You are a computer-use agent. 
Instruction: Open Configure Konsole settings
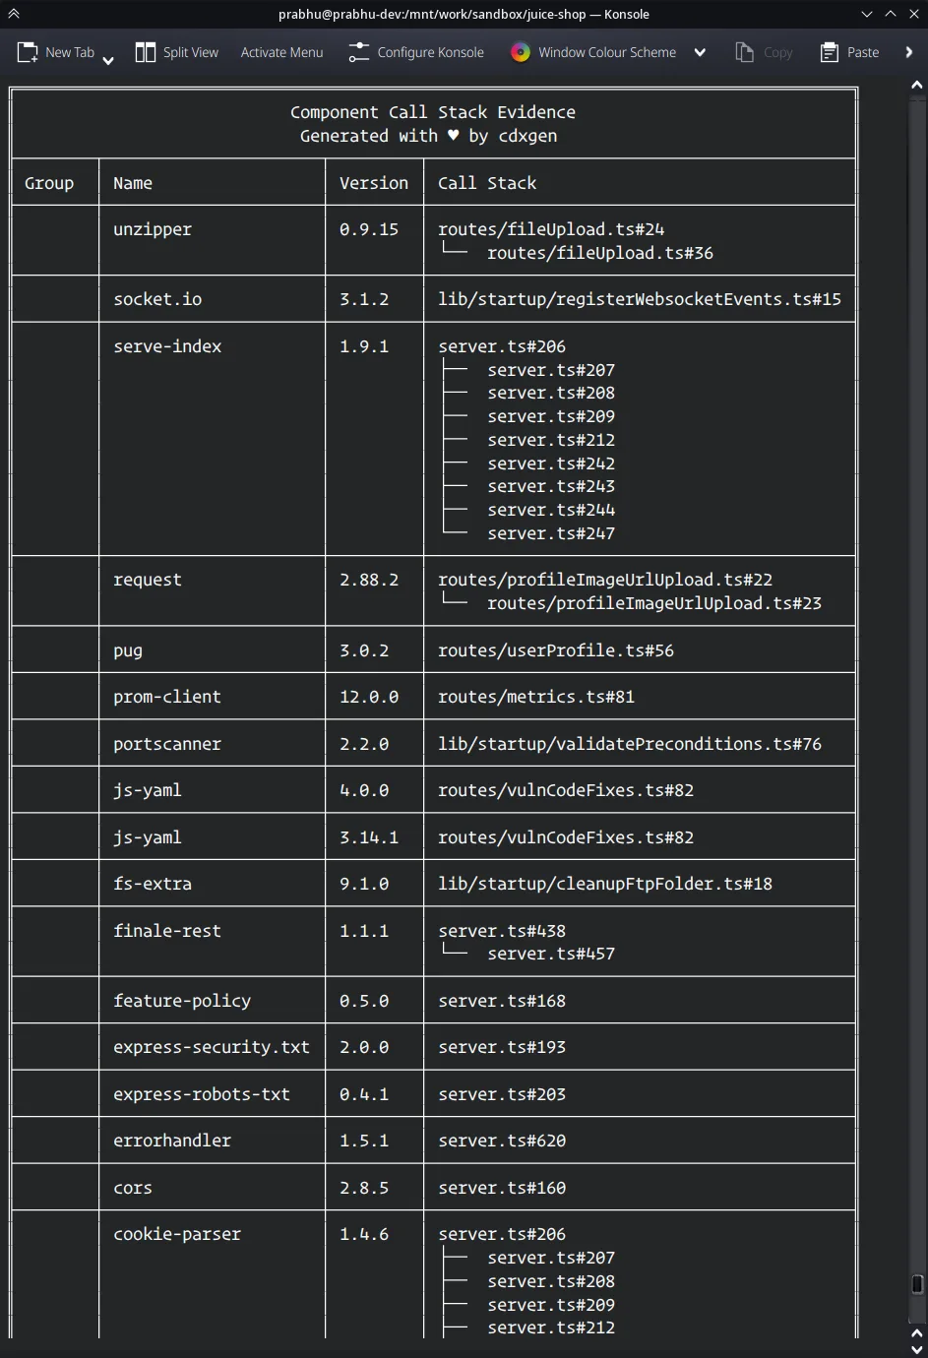pos(415,52)
